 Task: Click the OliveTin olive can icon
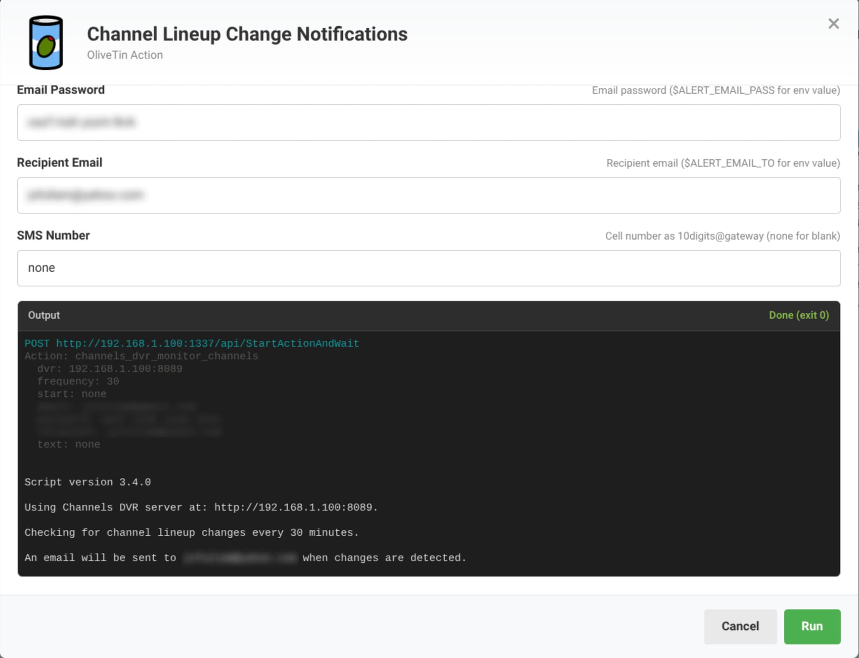pos(46,43)
